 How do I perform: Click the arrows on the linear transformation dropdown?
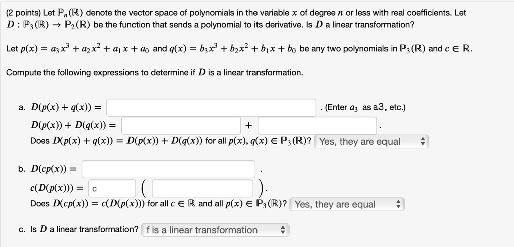(283, 230)
